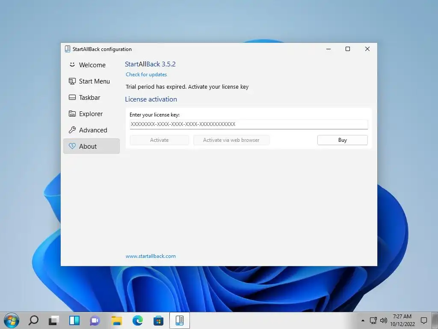This screenshot has width=438, height=329.
Task: Click the StartAllBack title bar icon
Action: point(67,49)
